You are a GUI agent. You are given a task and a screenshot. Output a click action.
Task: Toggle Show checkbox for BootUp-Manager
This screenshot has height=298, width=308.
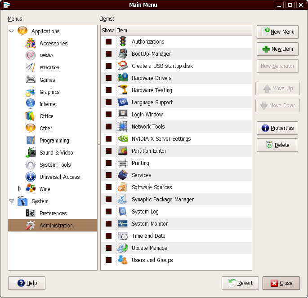(x=108, y=53)
